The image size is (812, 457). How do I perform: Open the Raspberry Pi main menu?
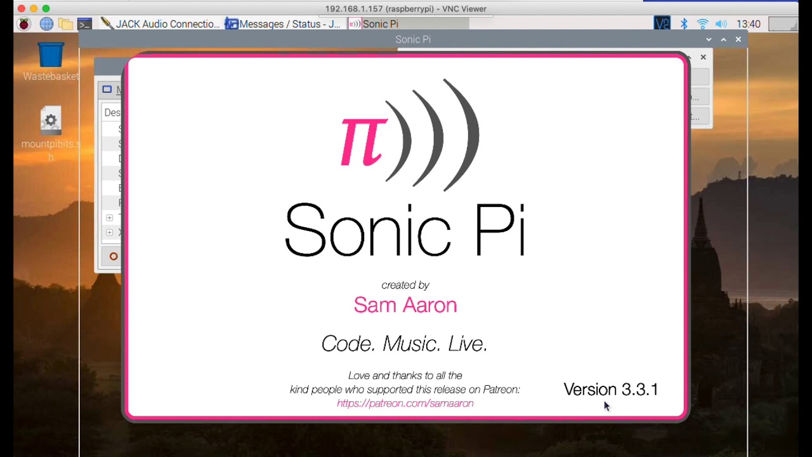[x=24, y=24]
